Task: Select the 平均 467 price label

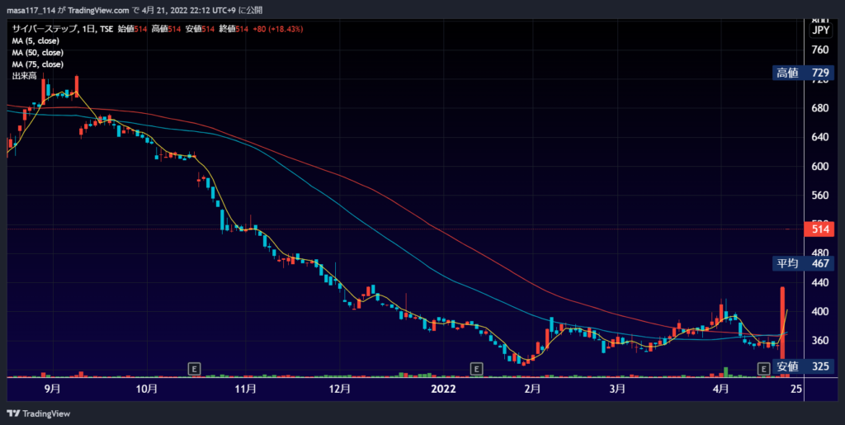Action: coord(802,263)
